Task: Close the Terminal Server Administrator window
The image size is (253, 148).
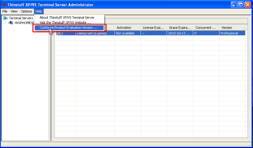Action: click(248, 4)
